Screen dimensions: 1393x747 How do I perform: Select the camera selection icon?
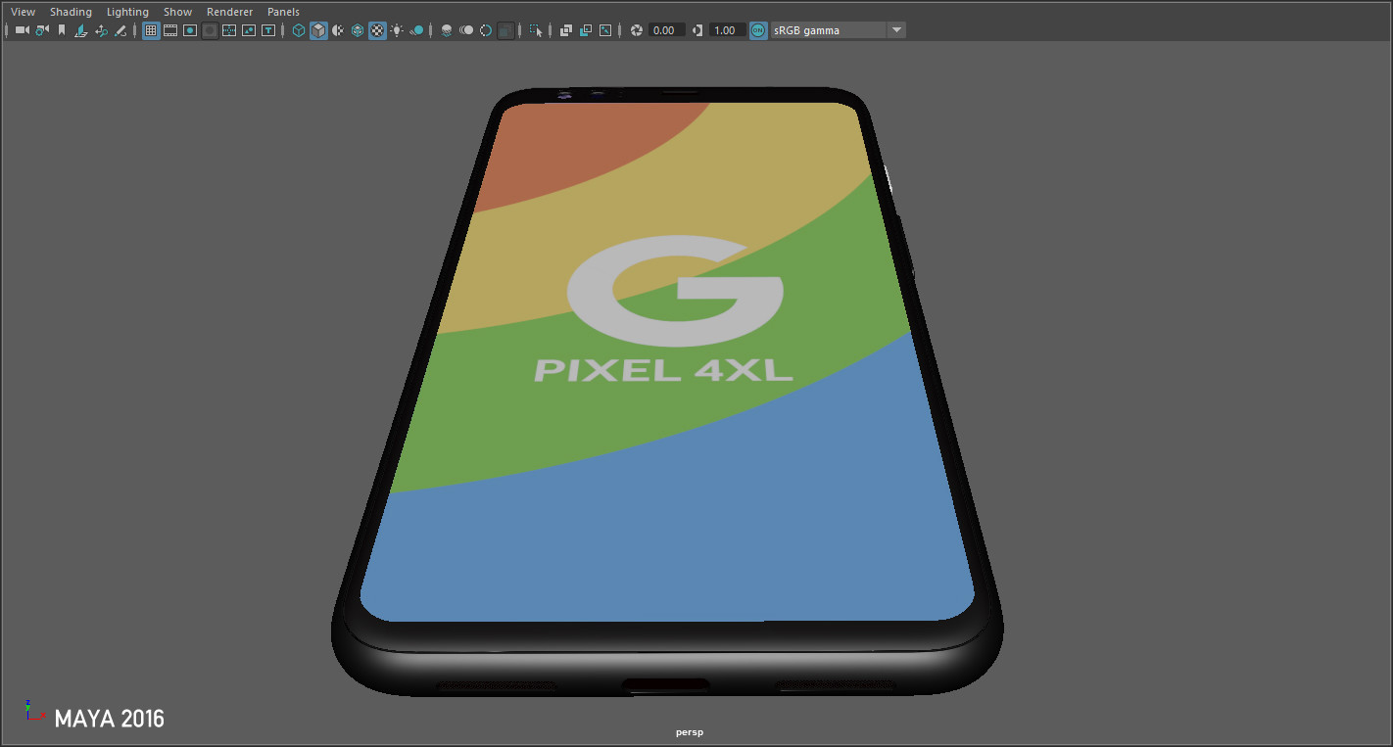(20, 29)
